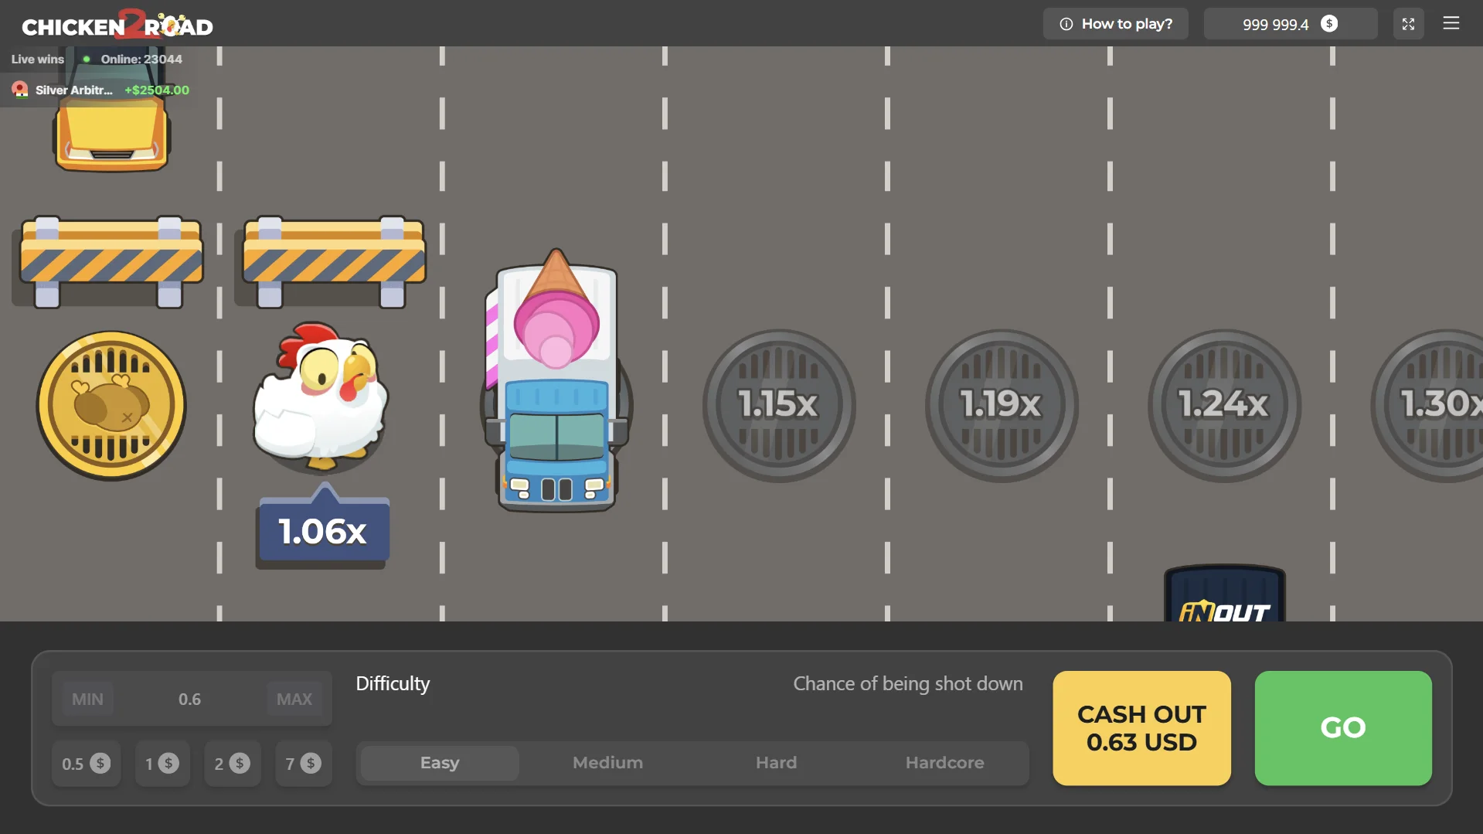The width and height of the screenshot is (1483, 834).
Task: Click the golden roasted chicken coin
Action: [111, 406]
